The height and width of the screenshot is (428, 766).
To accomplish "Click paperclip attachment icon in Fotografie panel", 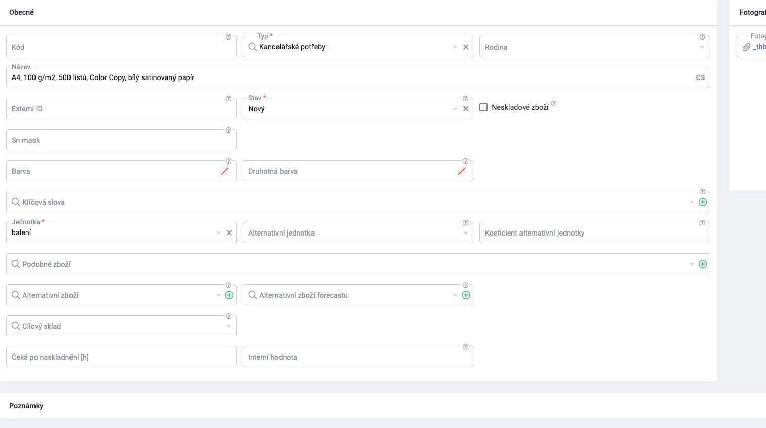I will pyautogui.click(x=746, y=47).
